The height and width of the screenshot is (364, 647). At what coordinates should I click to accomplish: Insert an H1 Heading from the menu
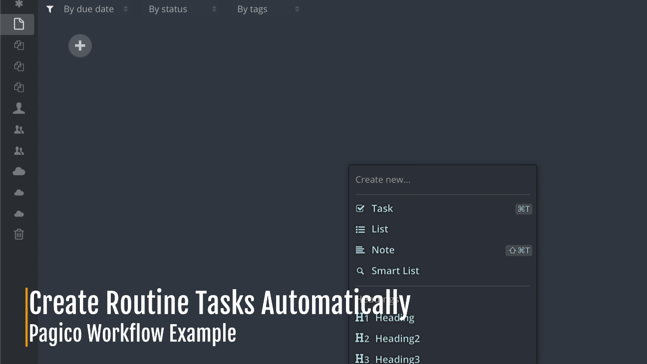coord(443,318)
